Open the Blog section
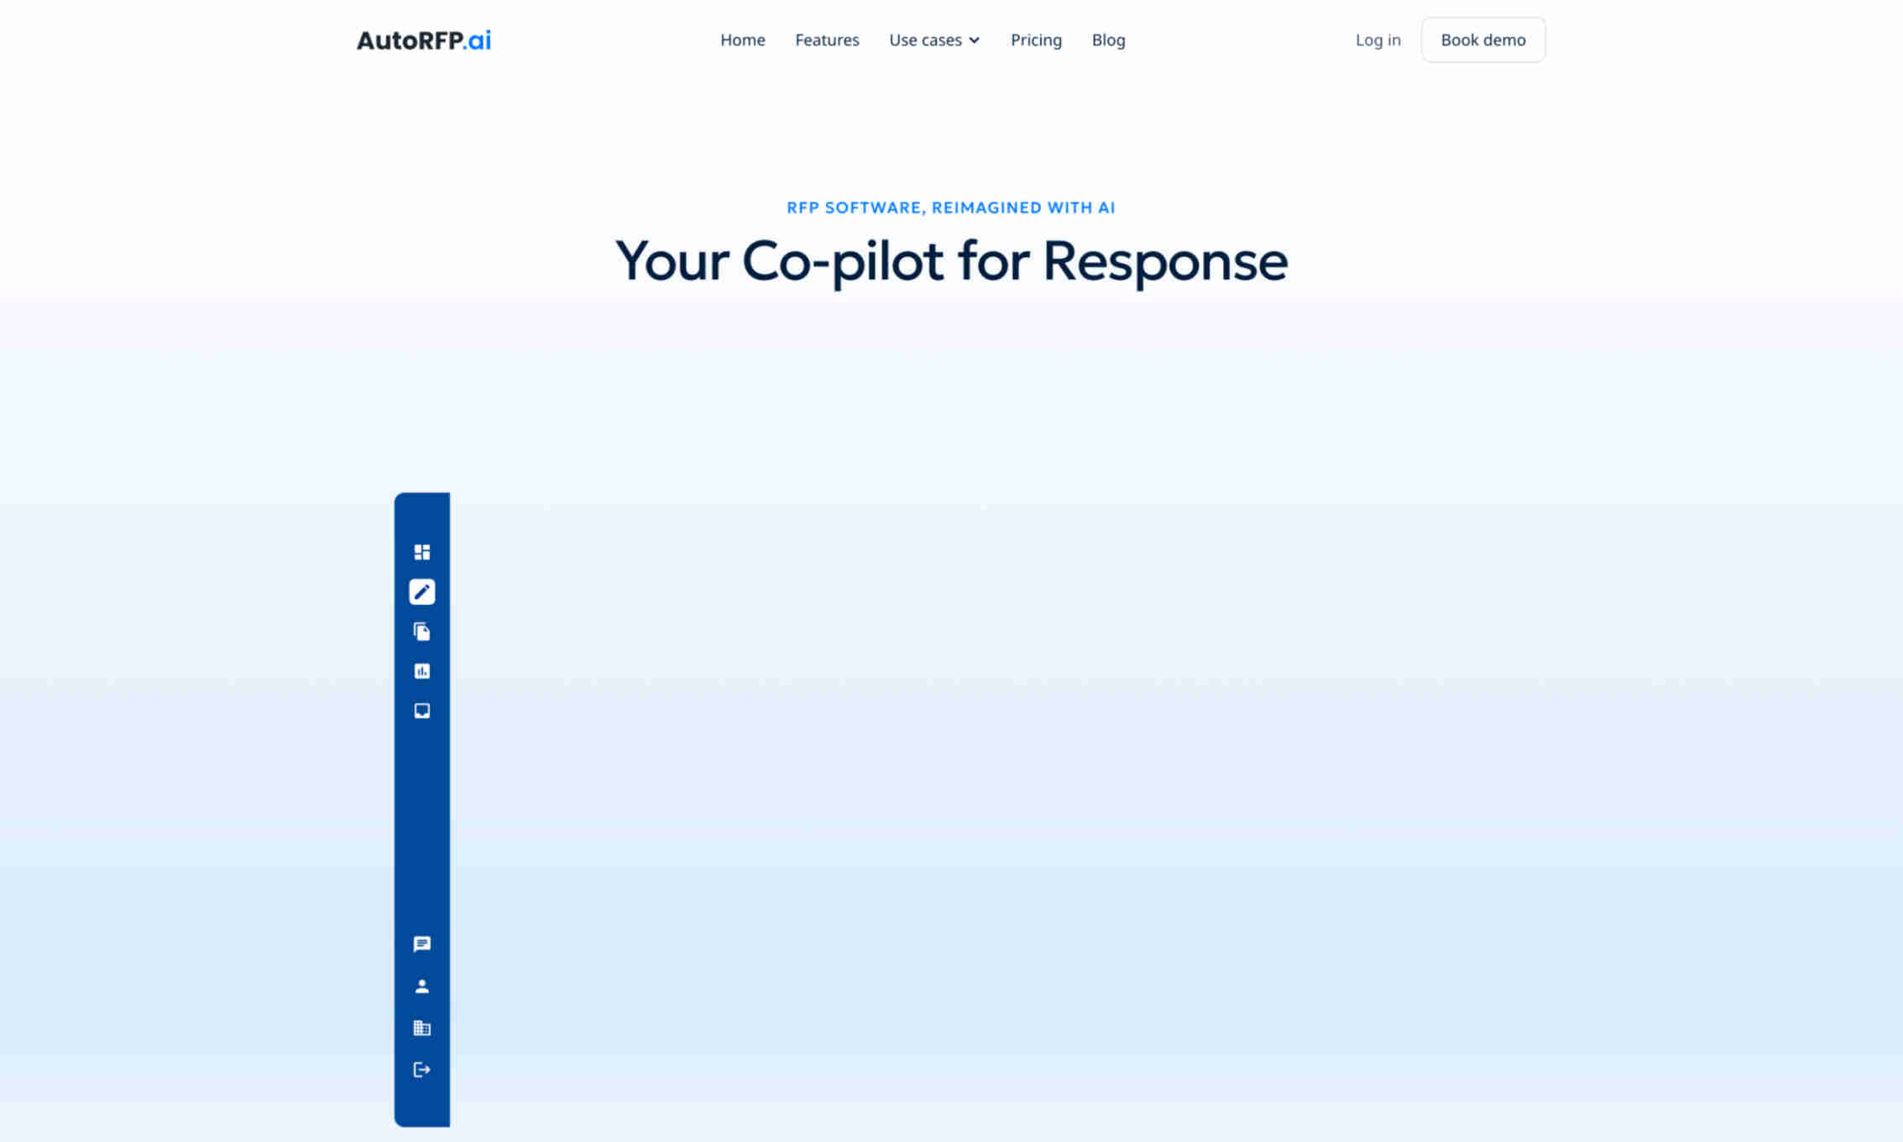Screen dimensions: 1903x1142 click(x=1108, y=39)
